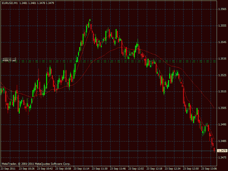Click the 23 Sep 12:34 time label
The width and height of the screenshot is (228, 171).
pyautogui.click(x=173, y=169)
